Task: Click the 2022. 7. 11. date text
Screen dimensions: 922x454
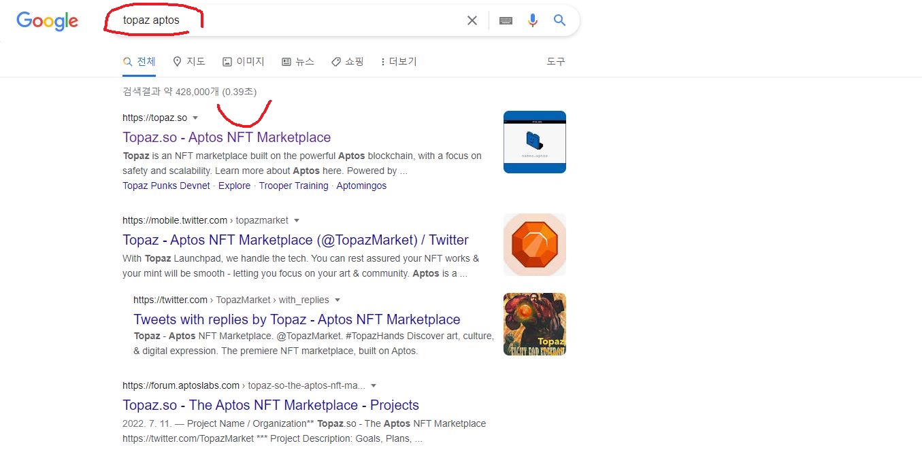Action: (x=148, y=423)
